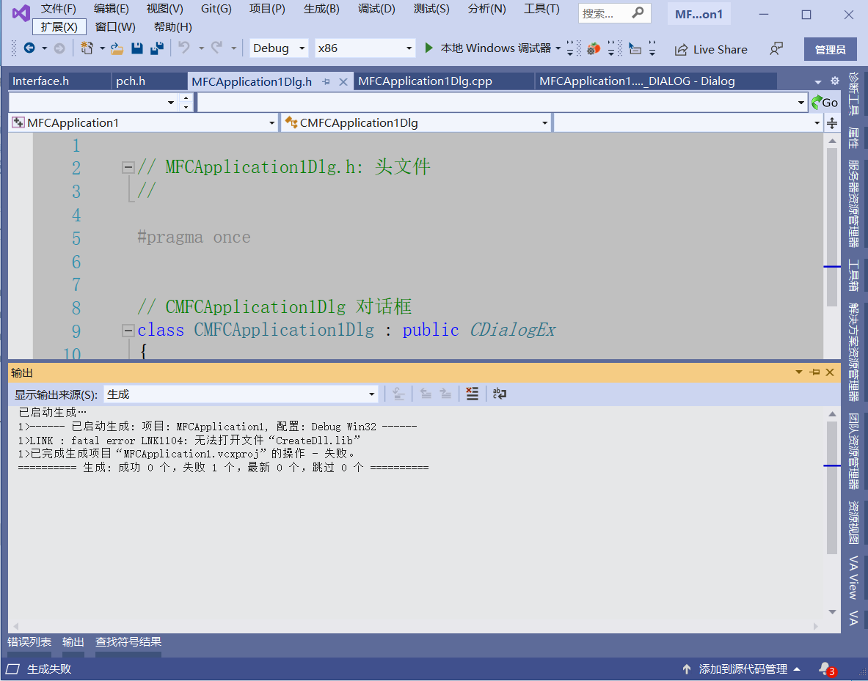This screenshot has width=868, height=681.
Task: Close the 输出 output panel
Action: tap(830, 372)
